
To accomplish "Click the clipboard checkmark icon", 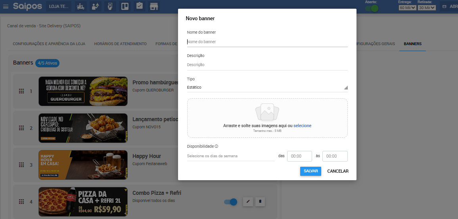I will 139,7.
